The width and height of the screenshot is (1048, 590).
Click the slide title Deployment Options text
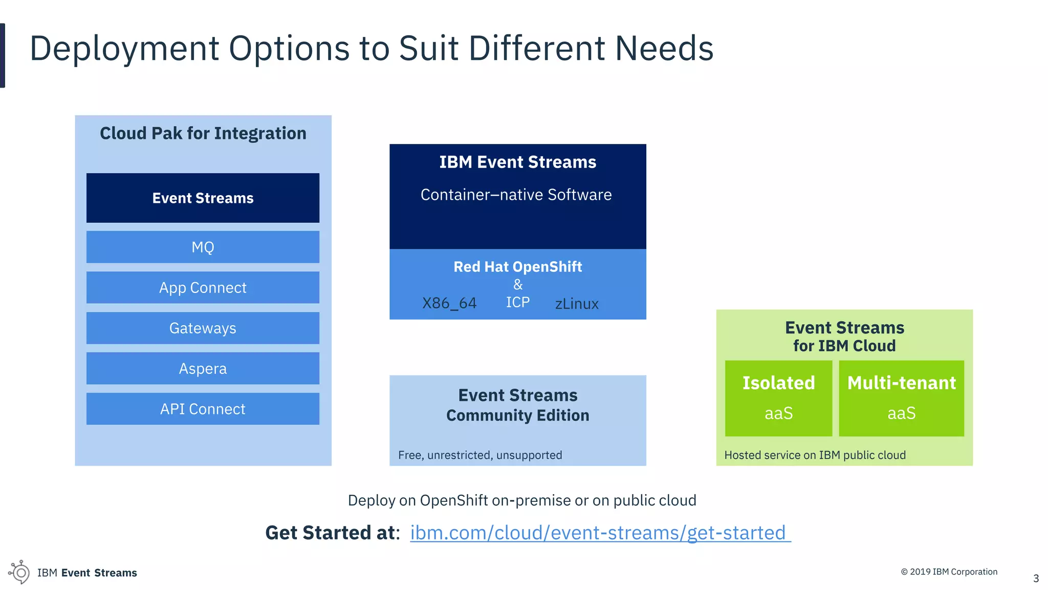point(371,49)
